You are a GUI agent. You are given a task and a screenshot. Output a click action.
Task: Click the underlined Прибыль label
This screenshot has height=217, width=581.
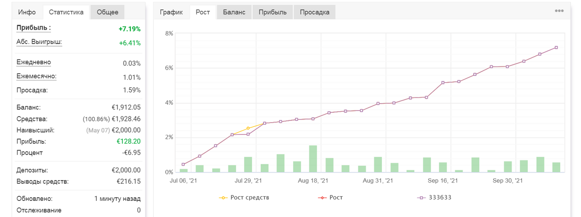(34, 28)
